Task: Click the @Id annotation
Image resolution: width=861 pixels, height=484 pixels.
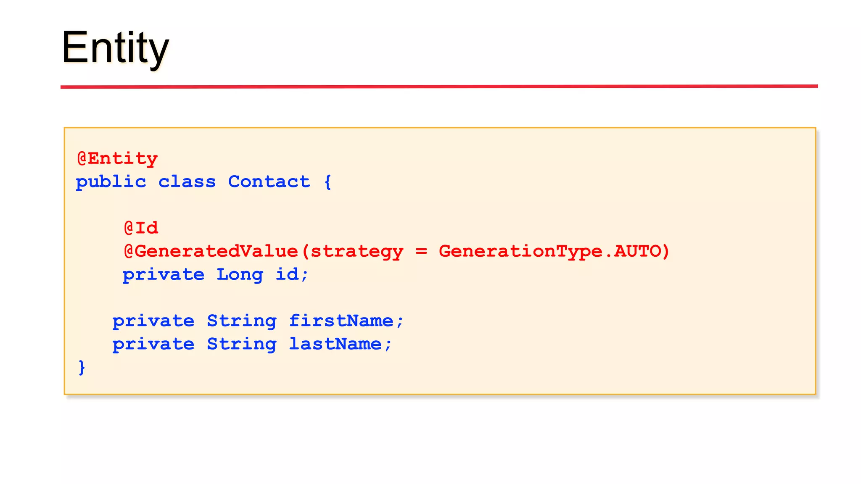Action: (141, 228)
